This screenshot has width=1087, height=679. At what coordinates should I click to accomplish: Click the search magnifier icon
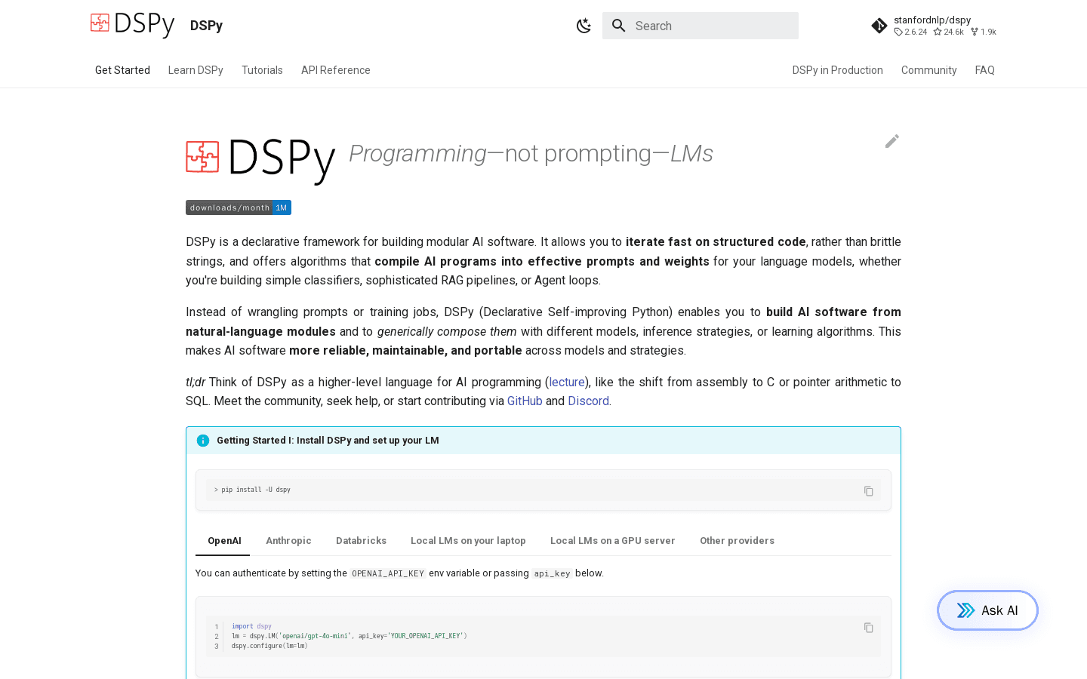pyautogui.click(x=618, y=25)
